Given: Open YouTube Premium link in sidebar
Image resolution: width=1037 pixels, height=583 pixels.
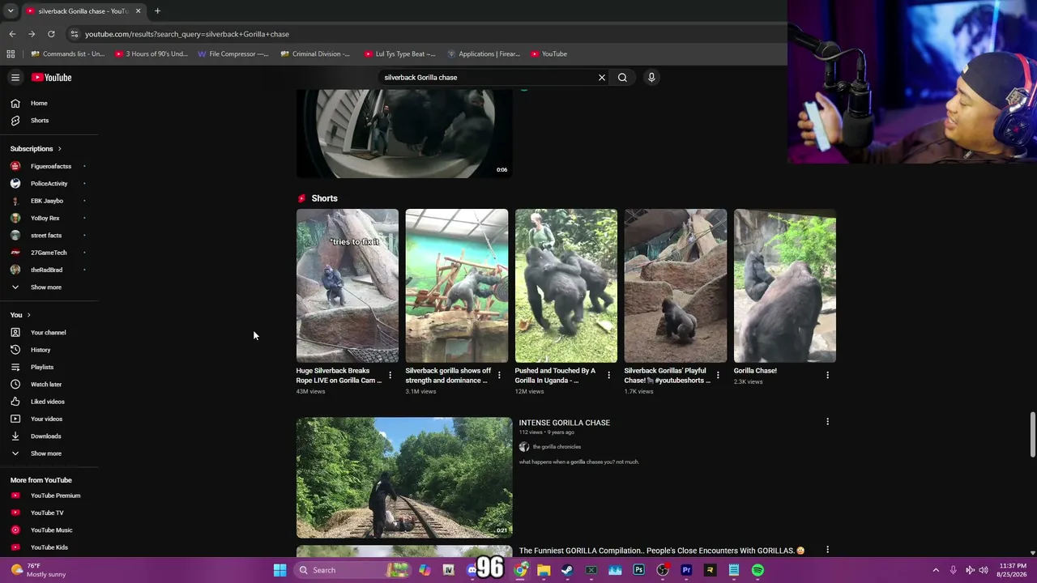Looking at the screenshot, I should (55, 496).
